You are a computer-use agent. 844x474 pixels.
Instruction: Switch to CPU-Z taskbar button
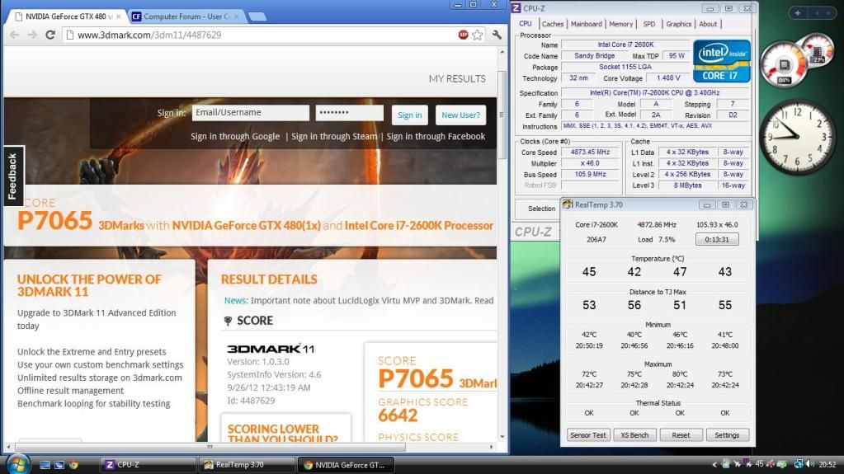148,465
